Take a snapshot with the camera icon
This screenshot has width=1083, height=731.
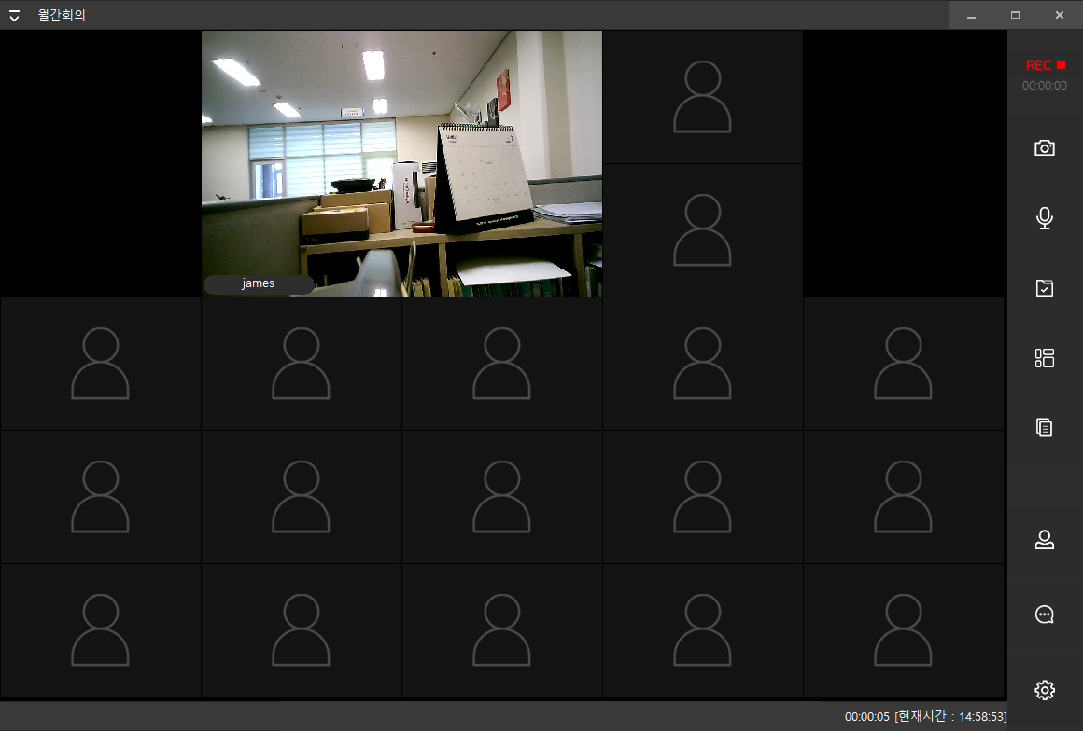pos(1045,147)
